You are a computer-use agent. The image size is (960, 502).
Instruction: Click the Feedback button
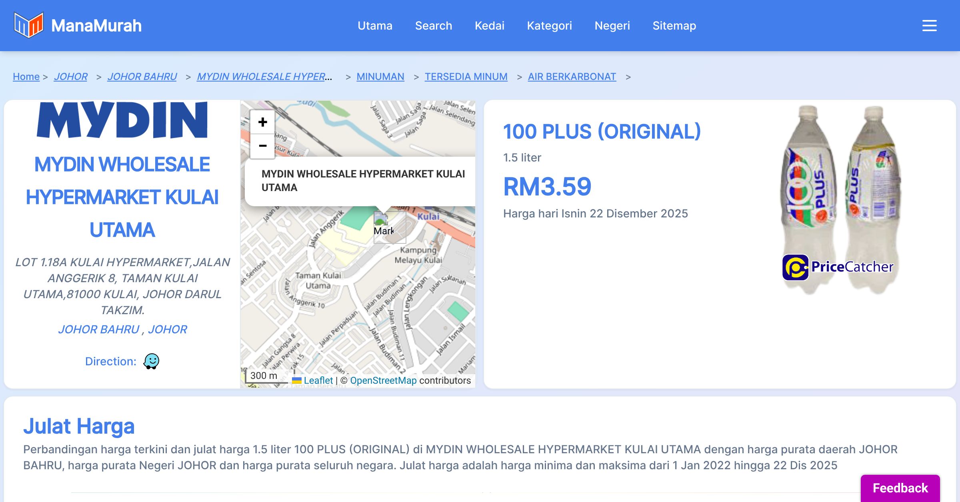pos(900,488)
